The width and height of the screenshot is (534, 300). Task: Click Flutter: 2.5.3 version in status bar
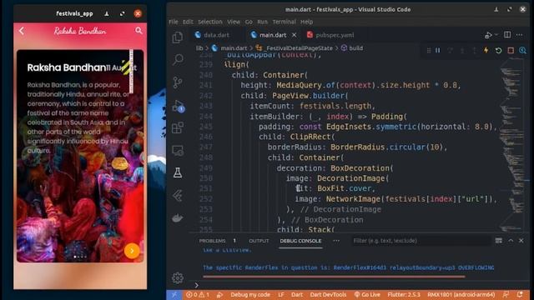[404, 294]
